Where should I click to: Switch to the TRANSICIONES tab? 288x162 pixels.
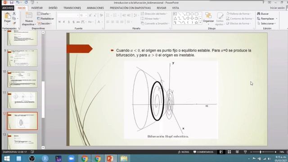point(72,8)
